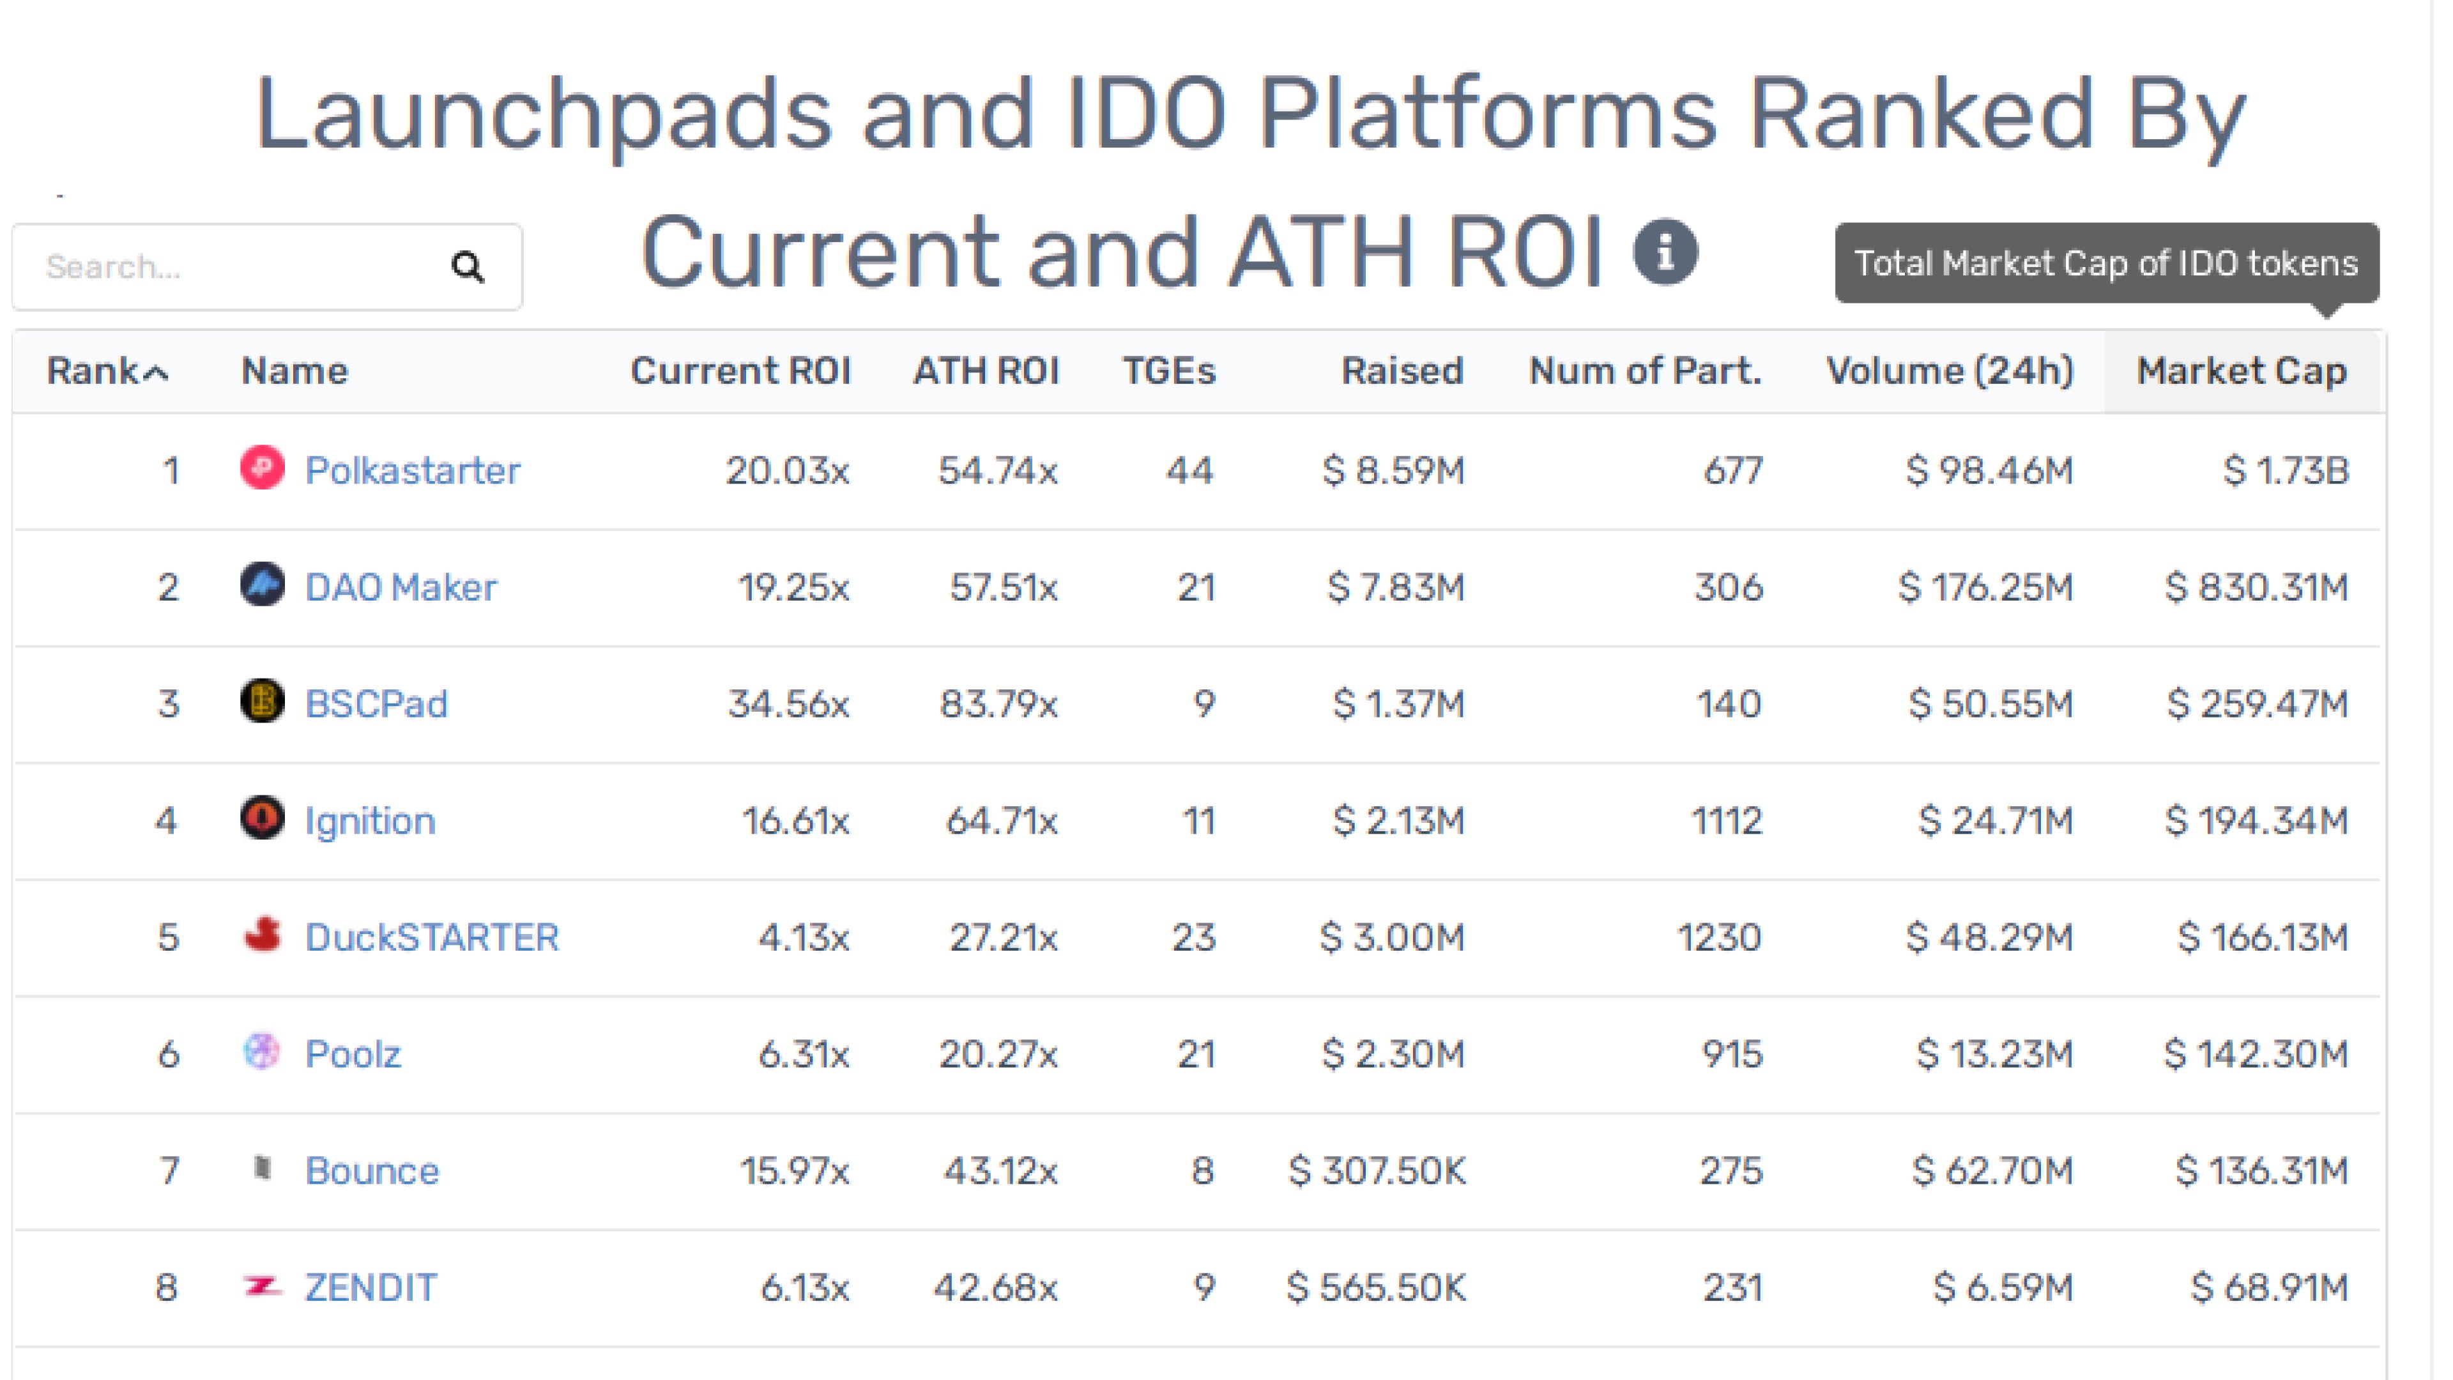Select DAO Maker's $ 176.25M volume
2453x1380 pixels.
point(1985,588)
